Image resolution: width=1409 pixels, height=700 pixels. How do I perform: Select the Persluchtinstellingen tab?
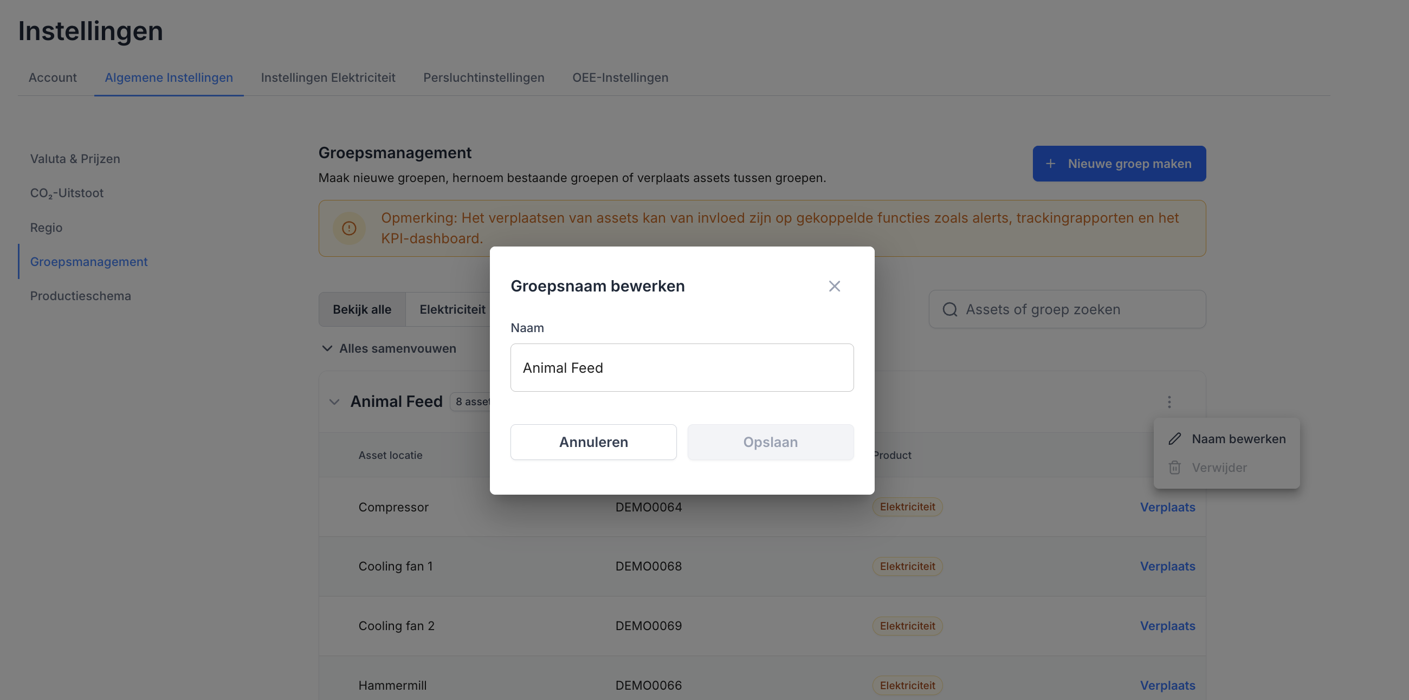pyautogui.click(x=483, y=77)
